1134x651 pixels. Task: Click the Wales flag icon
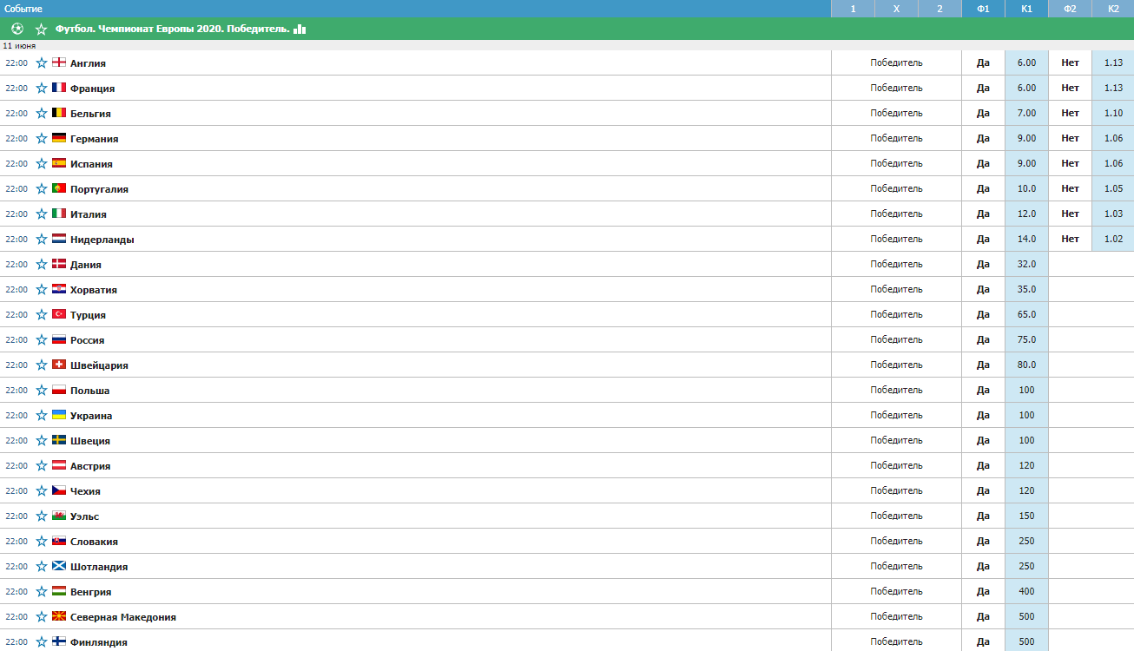(59, 516)
